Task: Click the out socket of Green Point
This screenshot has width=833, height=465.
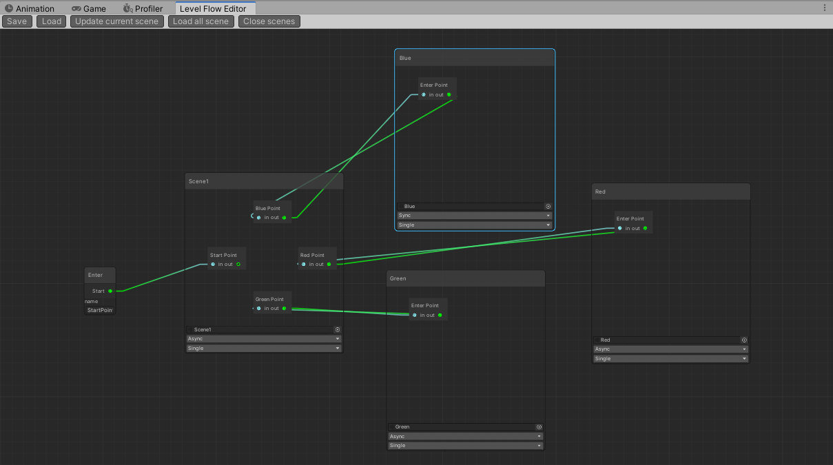Action: [283, 308]
